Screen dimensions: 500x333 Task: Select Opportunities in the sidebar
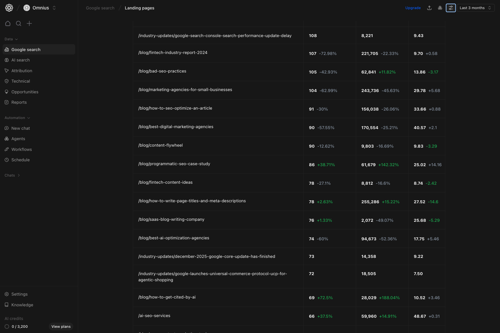click(25, 92)
